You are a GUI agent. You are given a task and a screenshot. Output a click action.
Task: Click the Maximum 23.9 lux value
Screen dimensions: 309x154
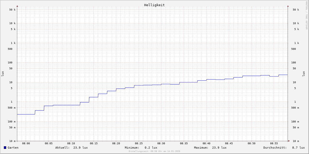point(219,148)
